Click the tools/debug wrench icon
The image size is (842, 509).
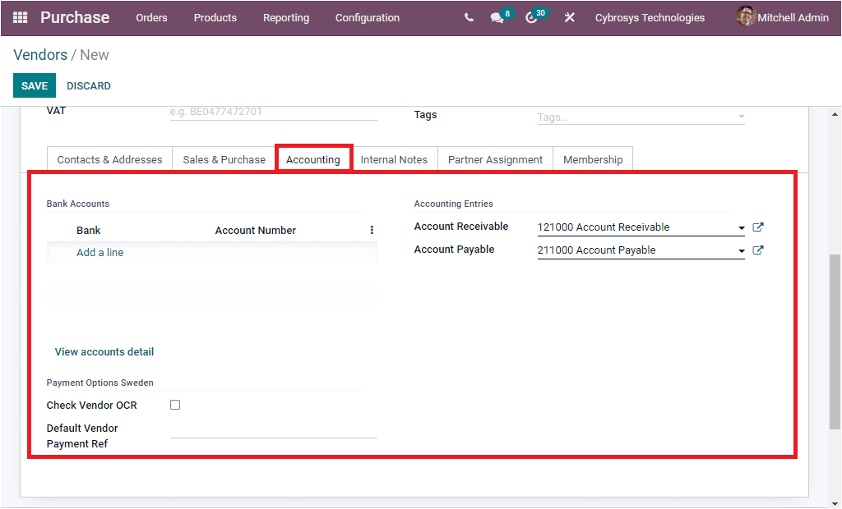tap(570, 17)
